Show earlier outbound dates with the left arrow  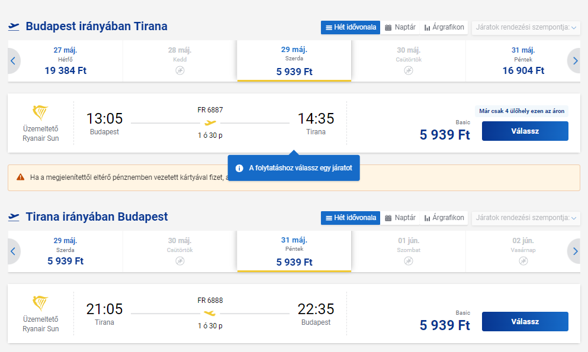click(x=13, y=61)
